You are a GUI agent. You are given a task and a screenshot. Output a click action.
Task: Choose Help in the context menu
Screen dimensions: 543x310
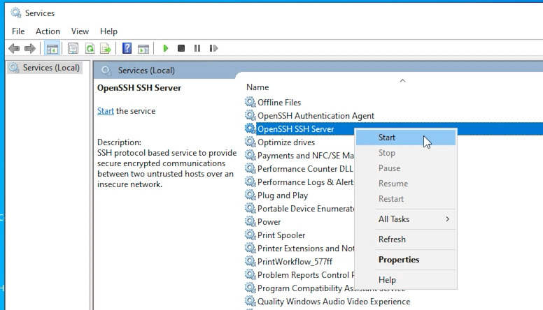pos(406,279)
